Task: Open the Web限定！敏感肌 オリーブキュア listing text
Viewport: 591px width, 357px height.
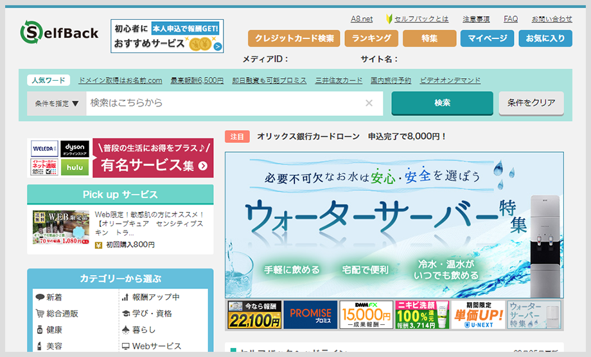Action: 149,224
